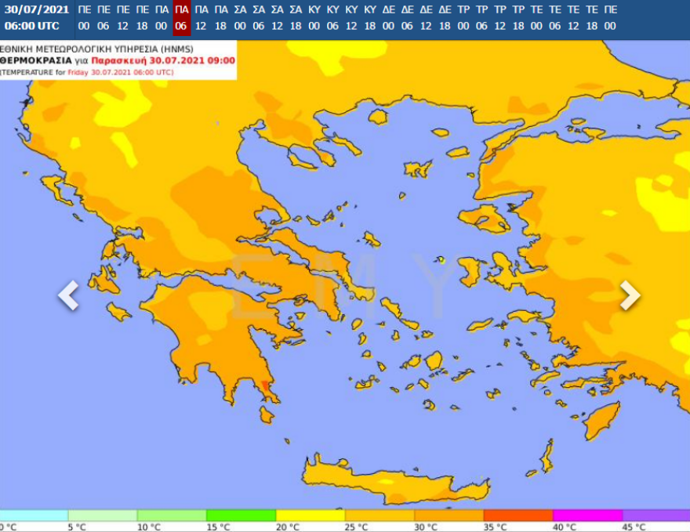Choose ΣΑ 12 forecast time
The image size is (690, 532).
coord(277,17)
